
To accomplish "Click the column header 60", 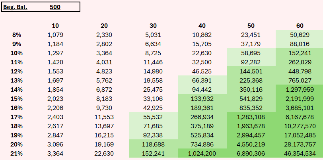I will tap(300, 26).
